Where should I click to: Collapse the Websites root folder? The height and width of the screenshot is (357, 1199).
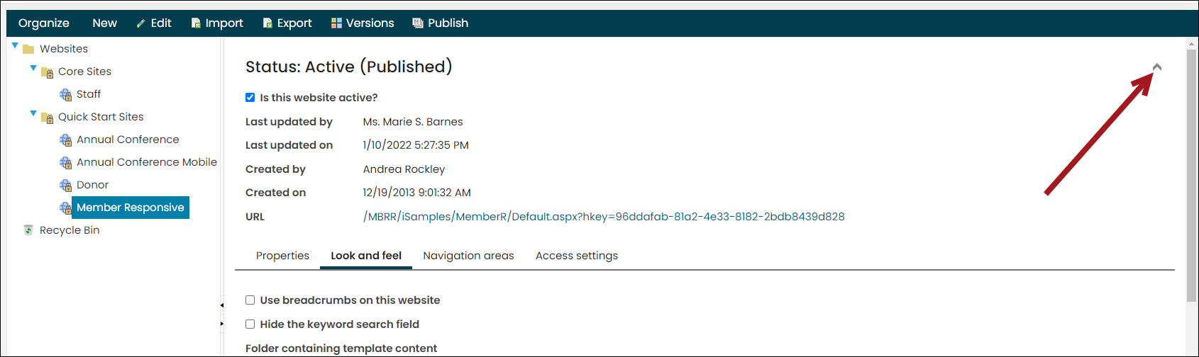15,45
